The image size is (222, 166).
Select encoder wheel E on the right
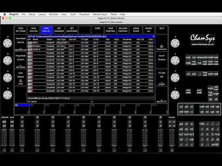175,43
